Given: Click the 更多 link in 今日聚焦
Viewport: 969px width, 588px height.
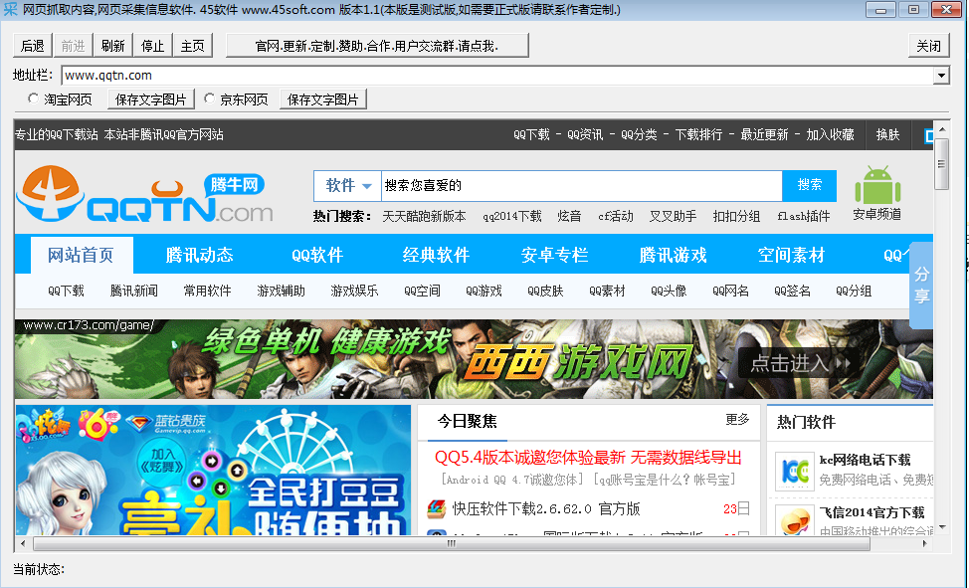Looking at the screenshot, I should [x=737, y=420].
